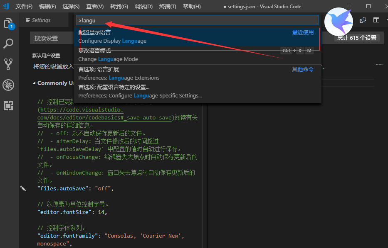Select Change Language Mode command

197,55
